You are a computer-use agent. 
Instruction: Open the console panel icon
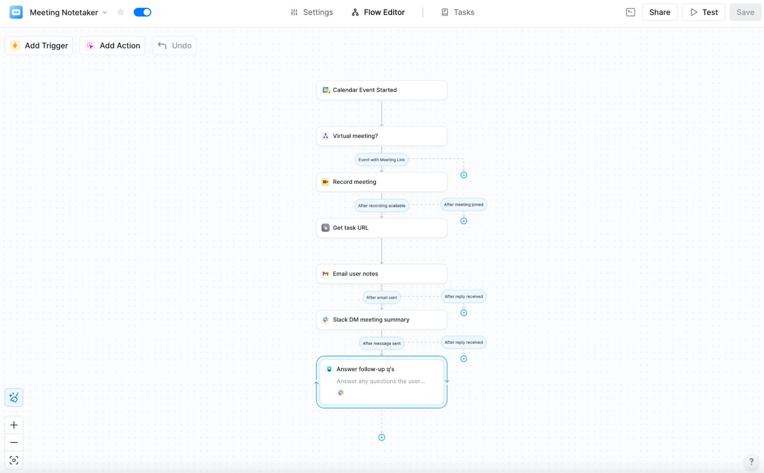click(630, 12)
